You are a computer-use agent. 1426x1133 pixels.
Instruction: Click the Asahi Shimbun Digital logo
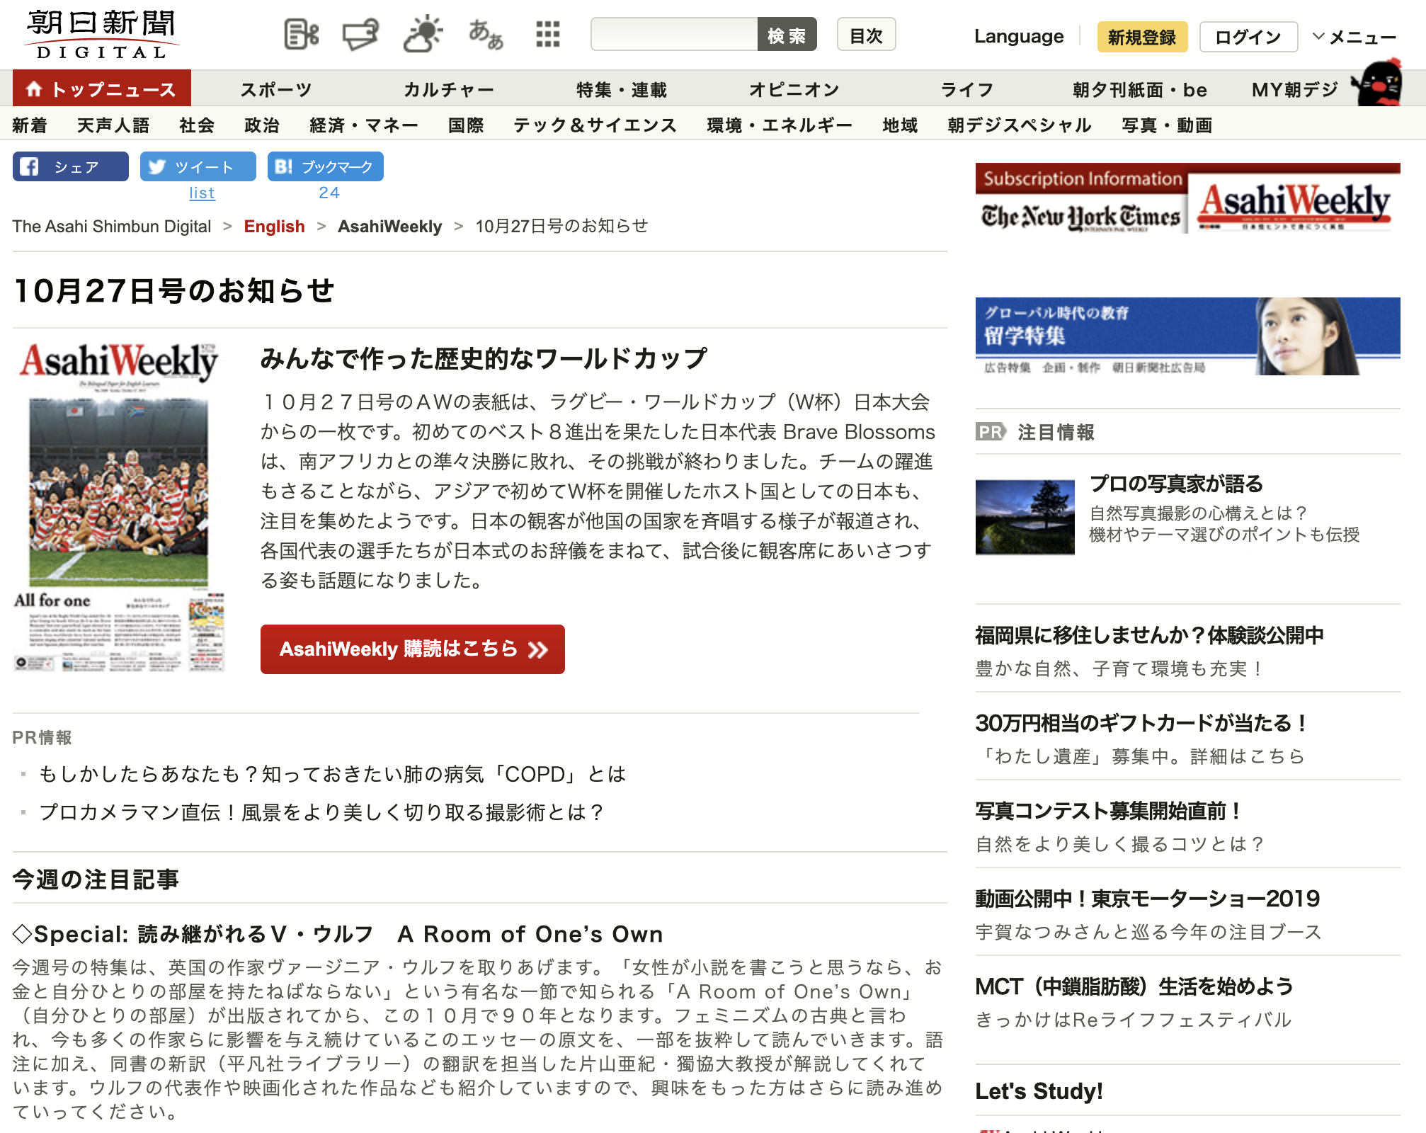[x=101, y=34]
